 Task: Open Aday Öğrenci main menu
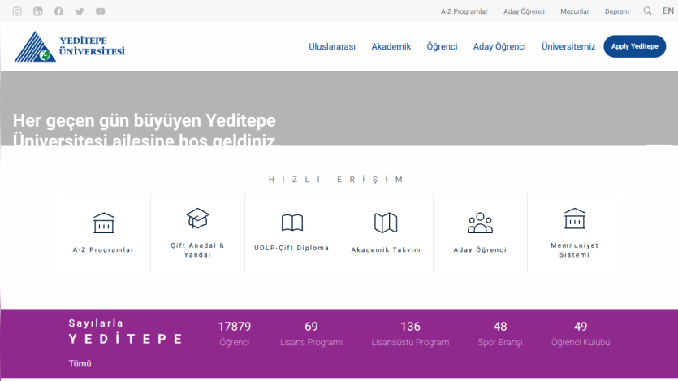499,46
